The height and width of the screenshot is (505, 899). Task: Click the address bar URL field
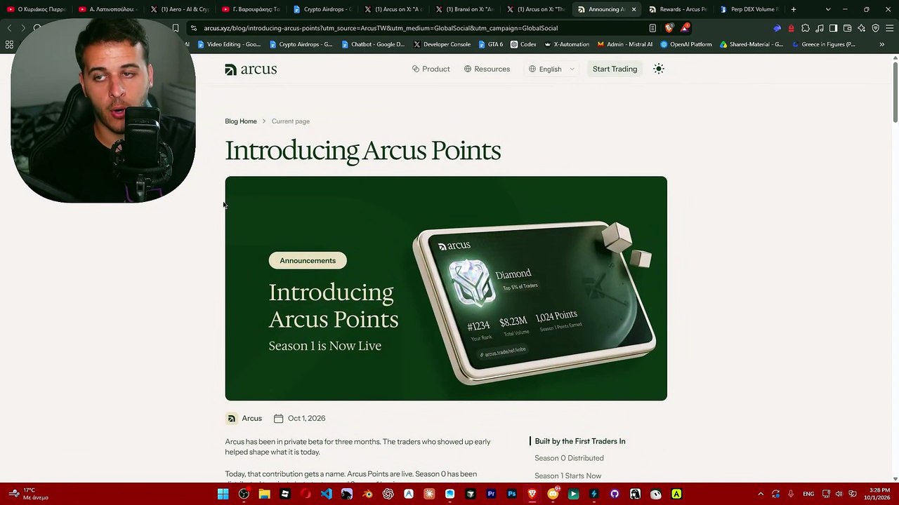(421, 28)
